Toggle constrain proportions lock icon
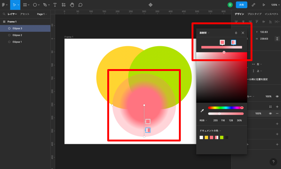This screenshot has width=281, height=169. (x=277, y=39)
